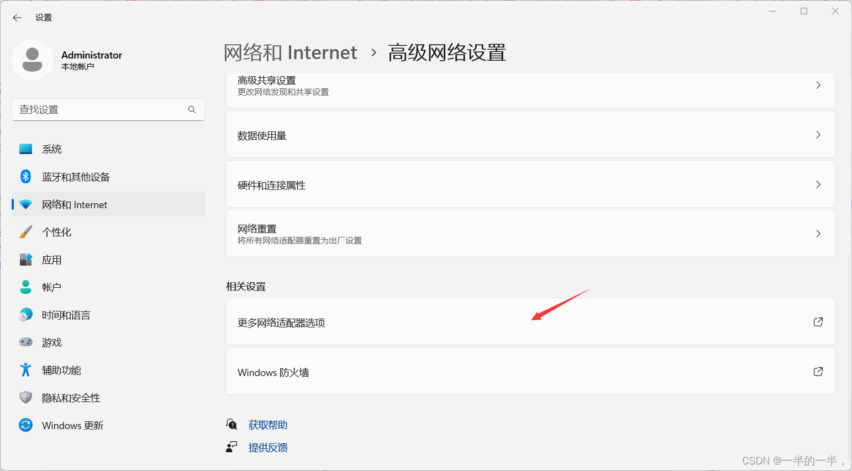Click external link icon for 更多网络适配器选项

(x=818, y=322)
